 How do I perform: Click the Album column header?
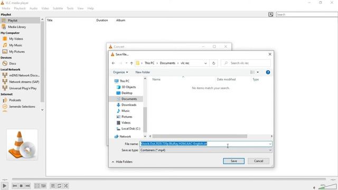[x=121, y=20]
